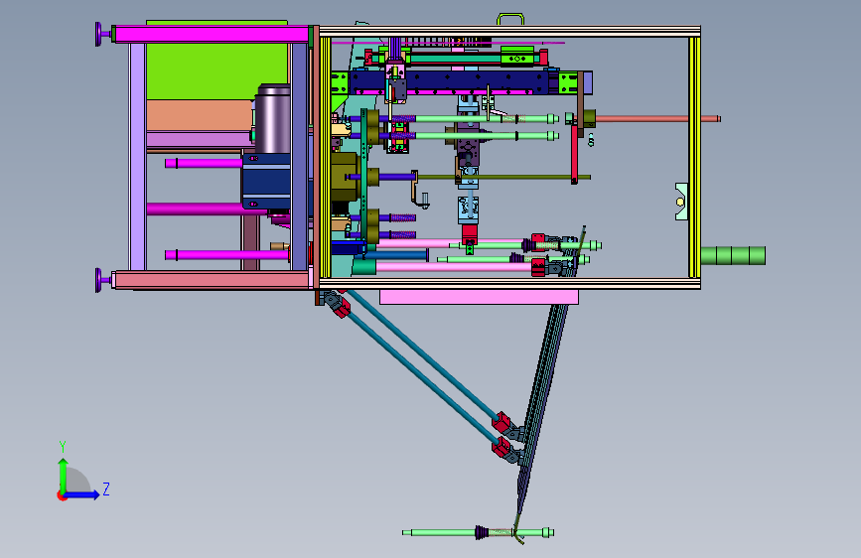
Task: Pick the dark blue motor mounting block
Action: pyautogui.click(x=266, y=182)
